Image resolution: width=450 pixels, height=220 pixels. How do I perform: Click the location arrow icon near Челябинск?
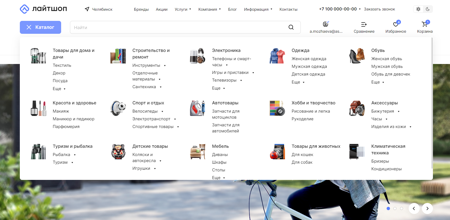pyautogui.click(x=87, y=9)
